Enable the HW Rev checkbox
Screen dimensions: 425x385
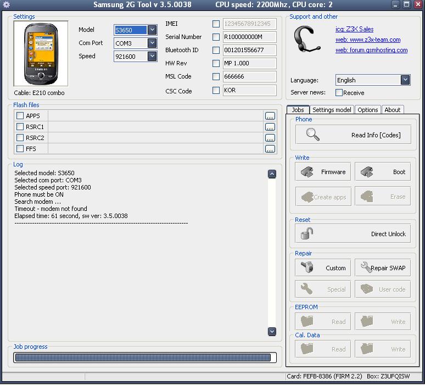[x=216, y=63]
